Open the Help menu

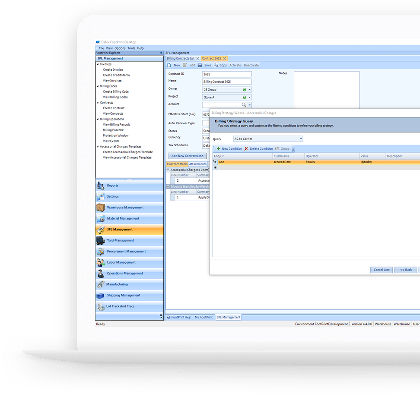(140, 48)
